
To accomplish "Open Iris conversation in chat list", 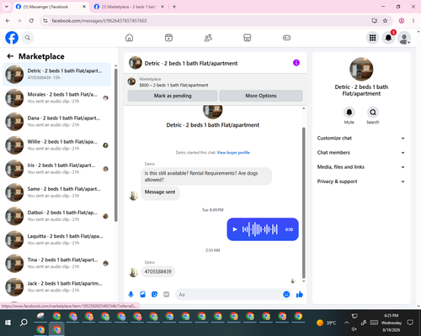I will tap(56, 169).
